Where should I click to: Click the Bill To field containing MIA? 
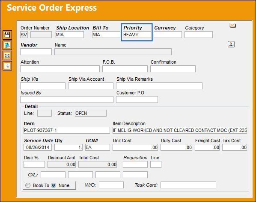pos(106,35)
